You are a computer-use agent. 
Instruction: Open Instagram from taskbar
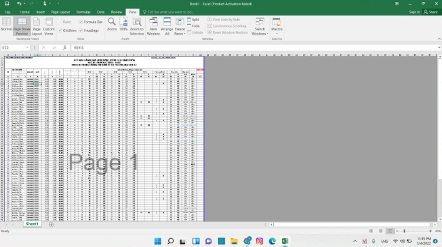click(x=259, y=241)
